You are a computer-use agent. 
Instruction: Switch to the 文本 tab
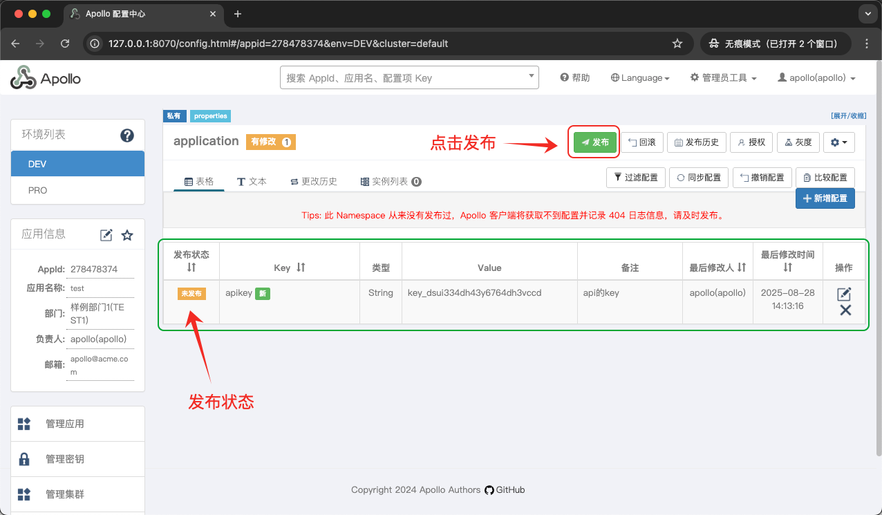(252, 182)
